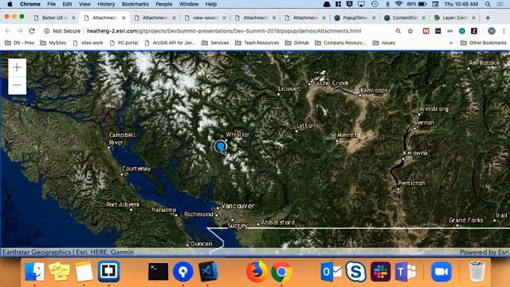The height and width of the screenshot is (287, 510).
Task: Close the PopupTemplate tab
Action: (374, 18)
